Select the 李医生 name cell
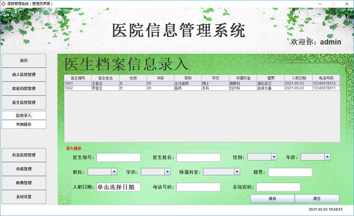Screen dimensions: 354x216 (105, 88)
